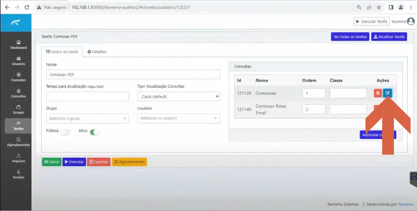Click the Não seguro warning icon
This screenshot has width=417, height=211.
39,7
